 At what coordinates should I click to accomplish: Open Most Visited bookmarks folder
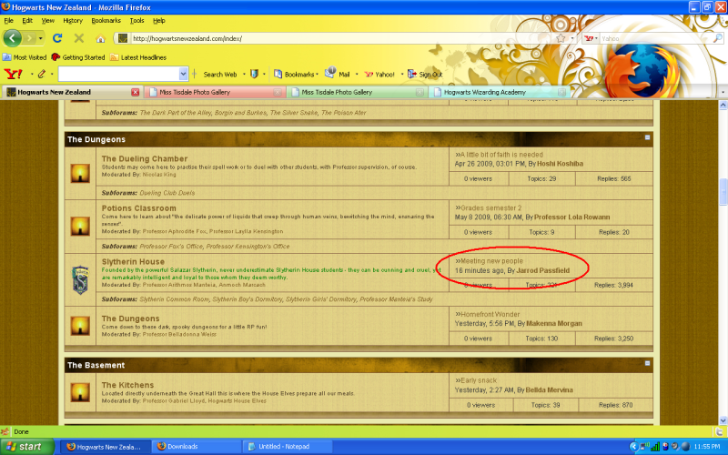[25, 57]
